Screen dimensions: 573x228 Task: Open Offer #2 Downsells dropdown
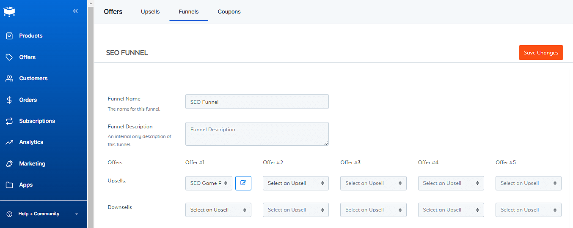coord(296,210)
